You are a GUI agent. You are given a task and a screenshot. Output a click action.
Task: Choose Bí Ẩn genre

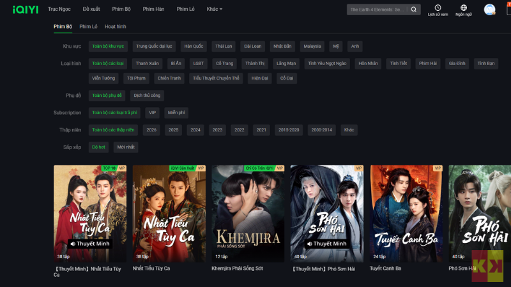point(176,63)
